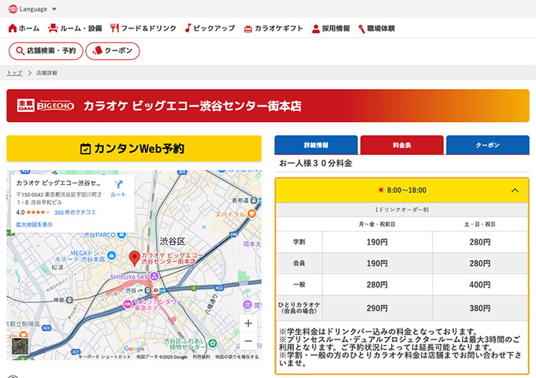Select the 学割 weekday 190円 cell
This screenshot has height=378, width=536.
[x=377, y=242]
